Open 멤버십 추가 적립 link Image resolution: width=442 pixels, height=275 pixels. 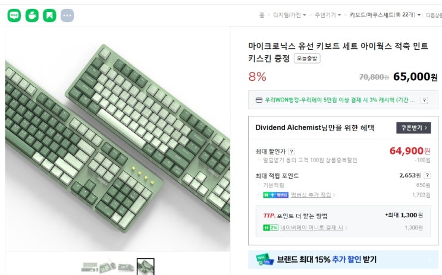[311, 195]
